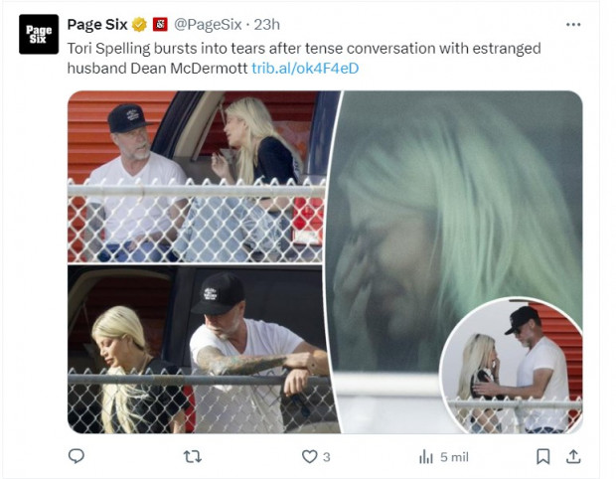The height and width of the screenshot is (479, 616).
Task: Click the retweet arrows icon
Action: coord(193,456)
